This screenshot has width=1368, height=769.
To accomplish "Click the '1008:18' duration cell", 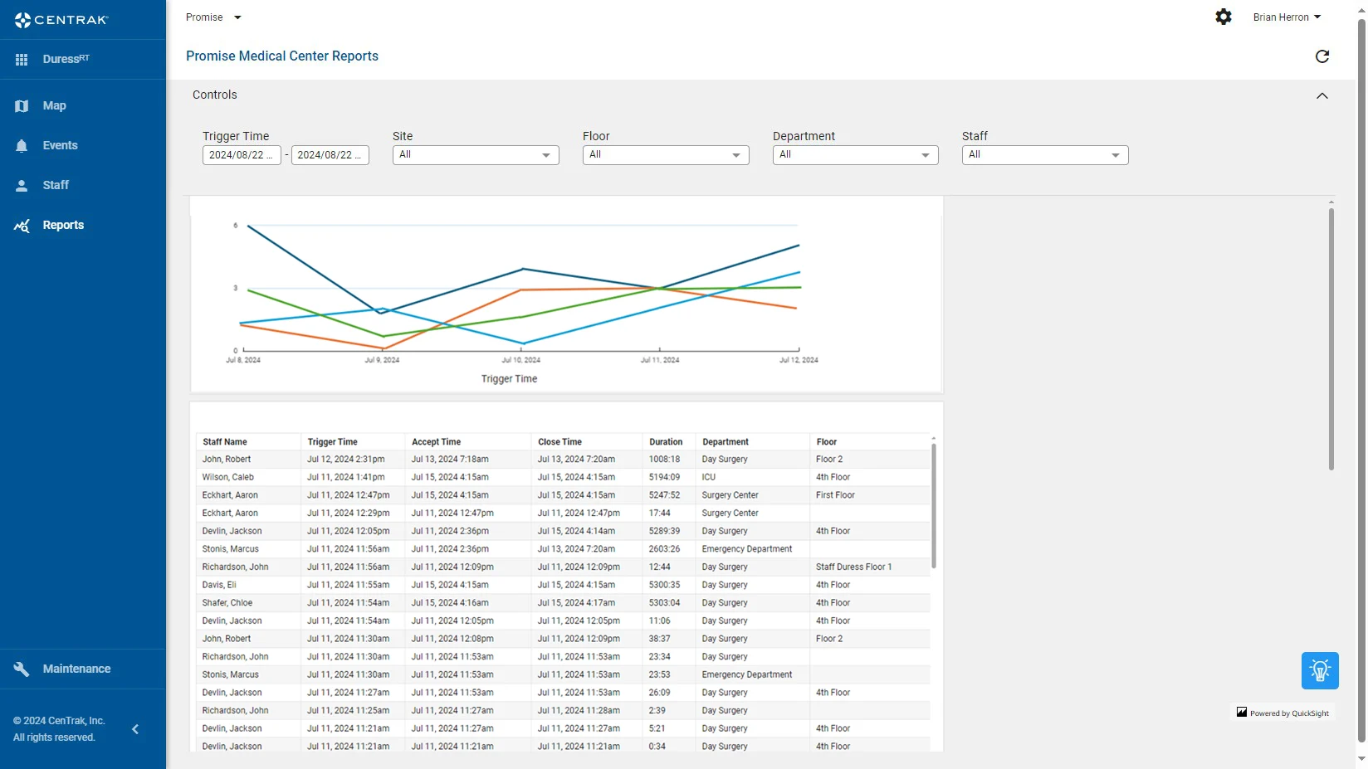I will [x=664, y=460].
